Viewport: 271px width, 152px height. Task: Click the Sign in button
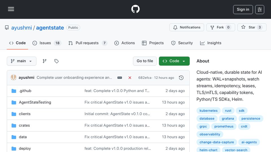[x=243, y=10]
